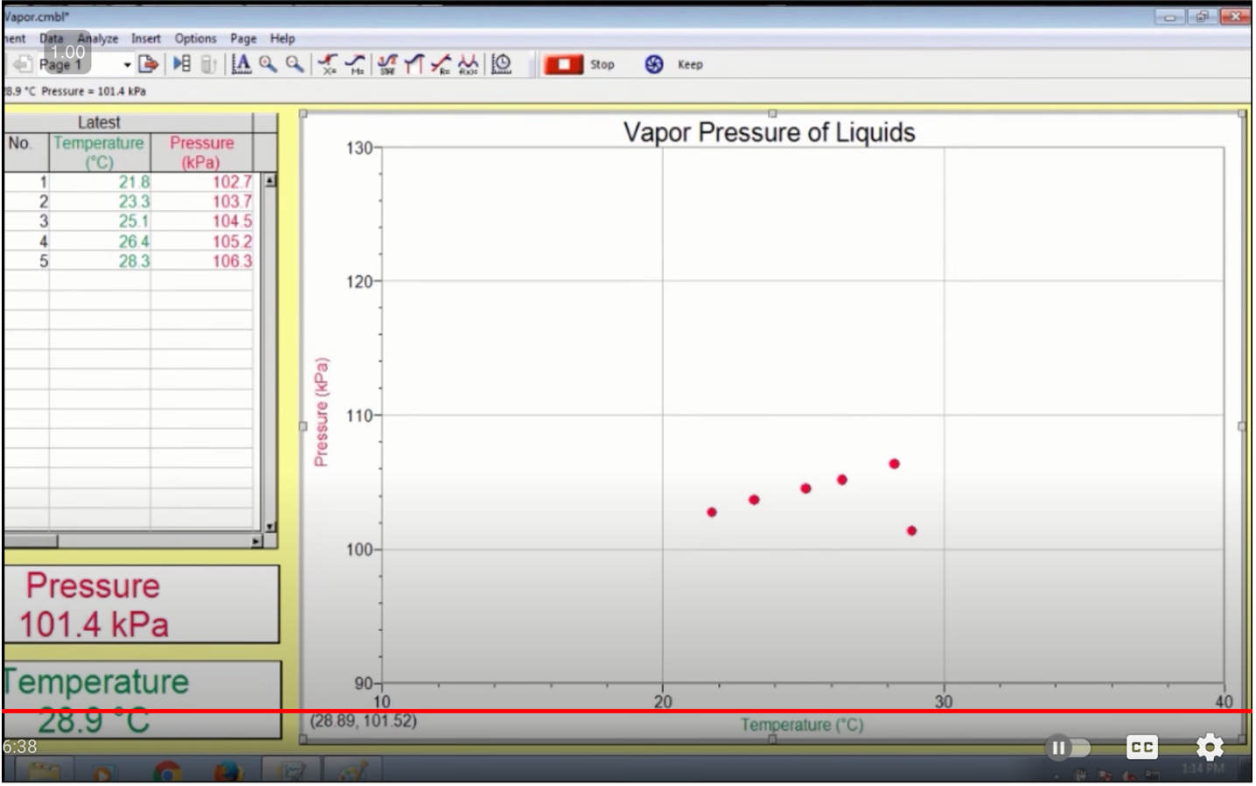Viewport: 1256px width, 786px height.
Task: Click the Autoscale graph icon
Action: pyautogui.click(x=241, y=64)
